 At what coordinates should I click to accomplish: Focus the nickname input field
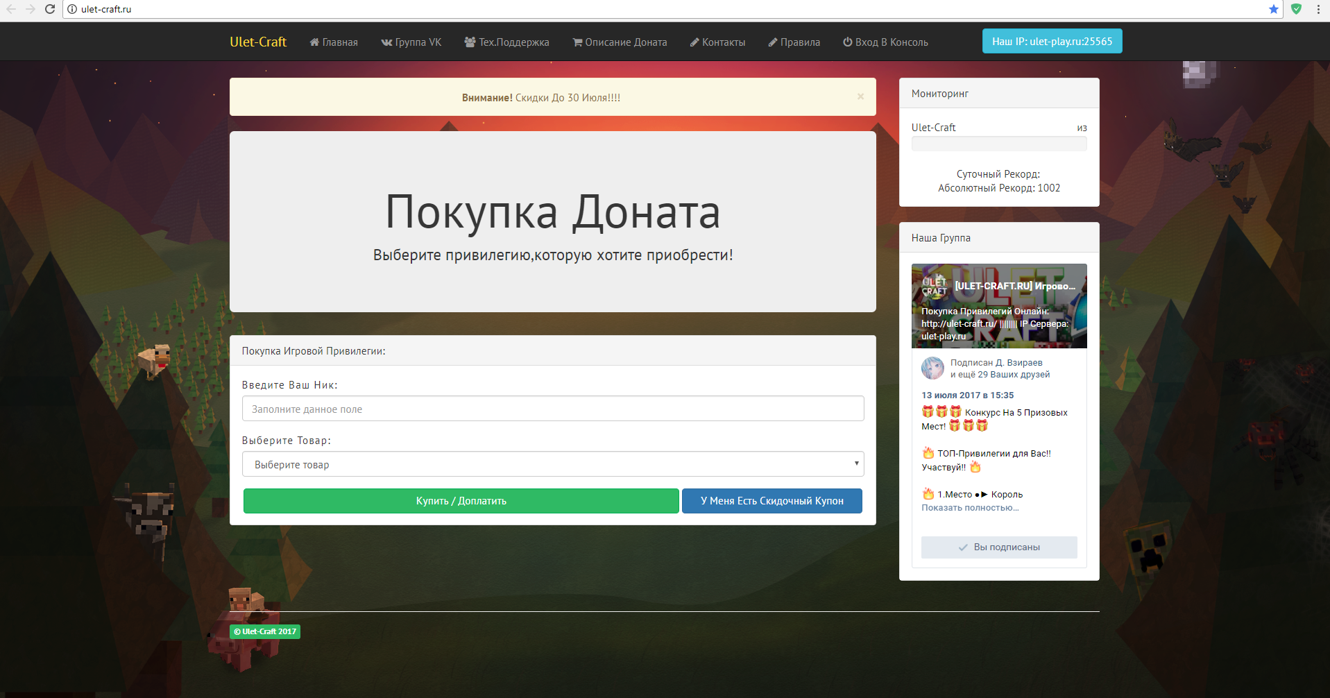(x=552, y=409)
